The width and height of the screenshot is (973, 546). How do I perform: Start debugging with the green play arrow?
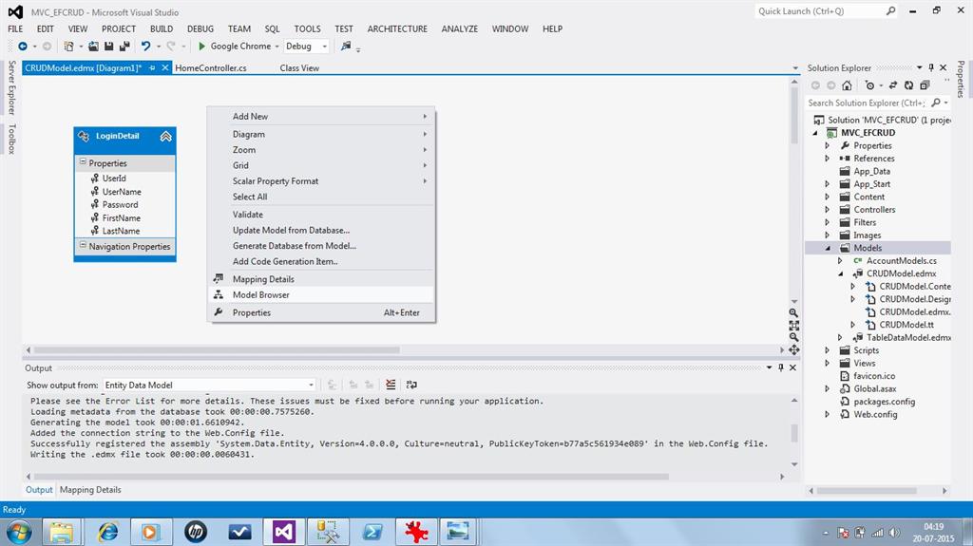point(201,47)
